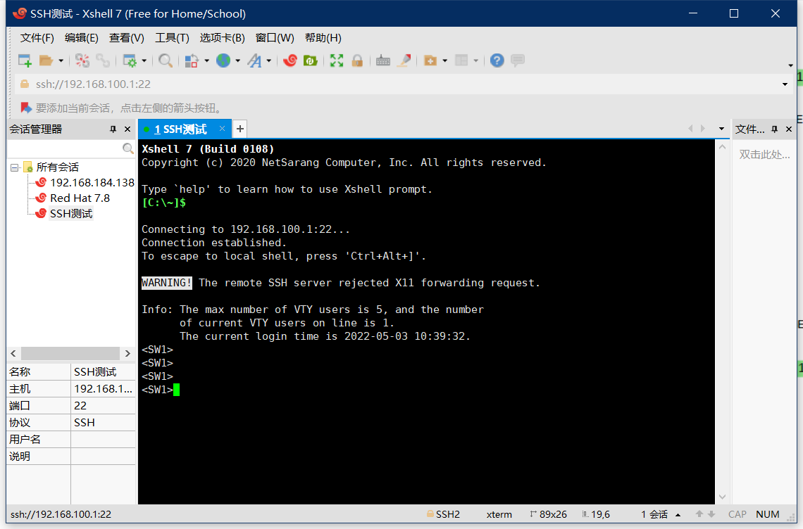Click the Font toolbar icon
This screenshot has height=529, width=803.
tap(254, 60)
